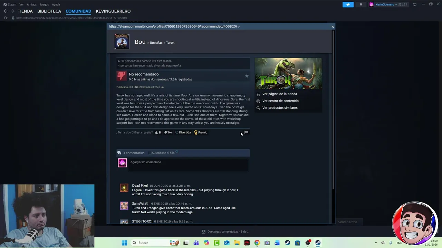The height and width of the screenshot is (248, 442).
Task: Click the Volver arriba button
Action: click(x=348, y=222)
